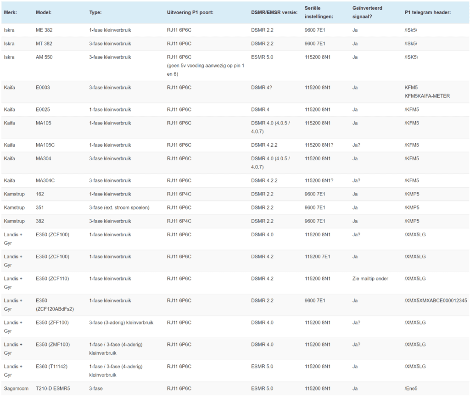Click the 'Iskra' brand in ME 382 row
The image size is (470, 396).
click(9, 30)
